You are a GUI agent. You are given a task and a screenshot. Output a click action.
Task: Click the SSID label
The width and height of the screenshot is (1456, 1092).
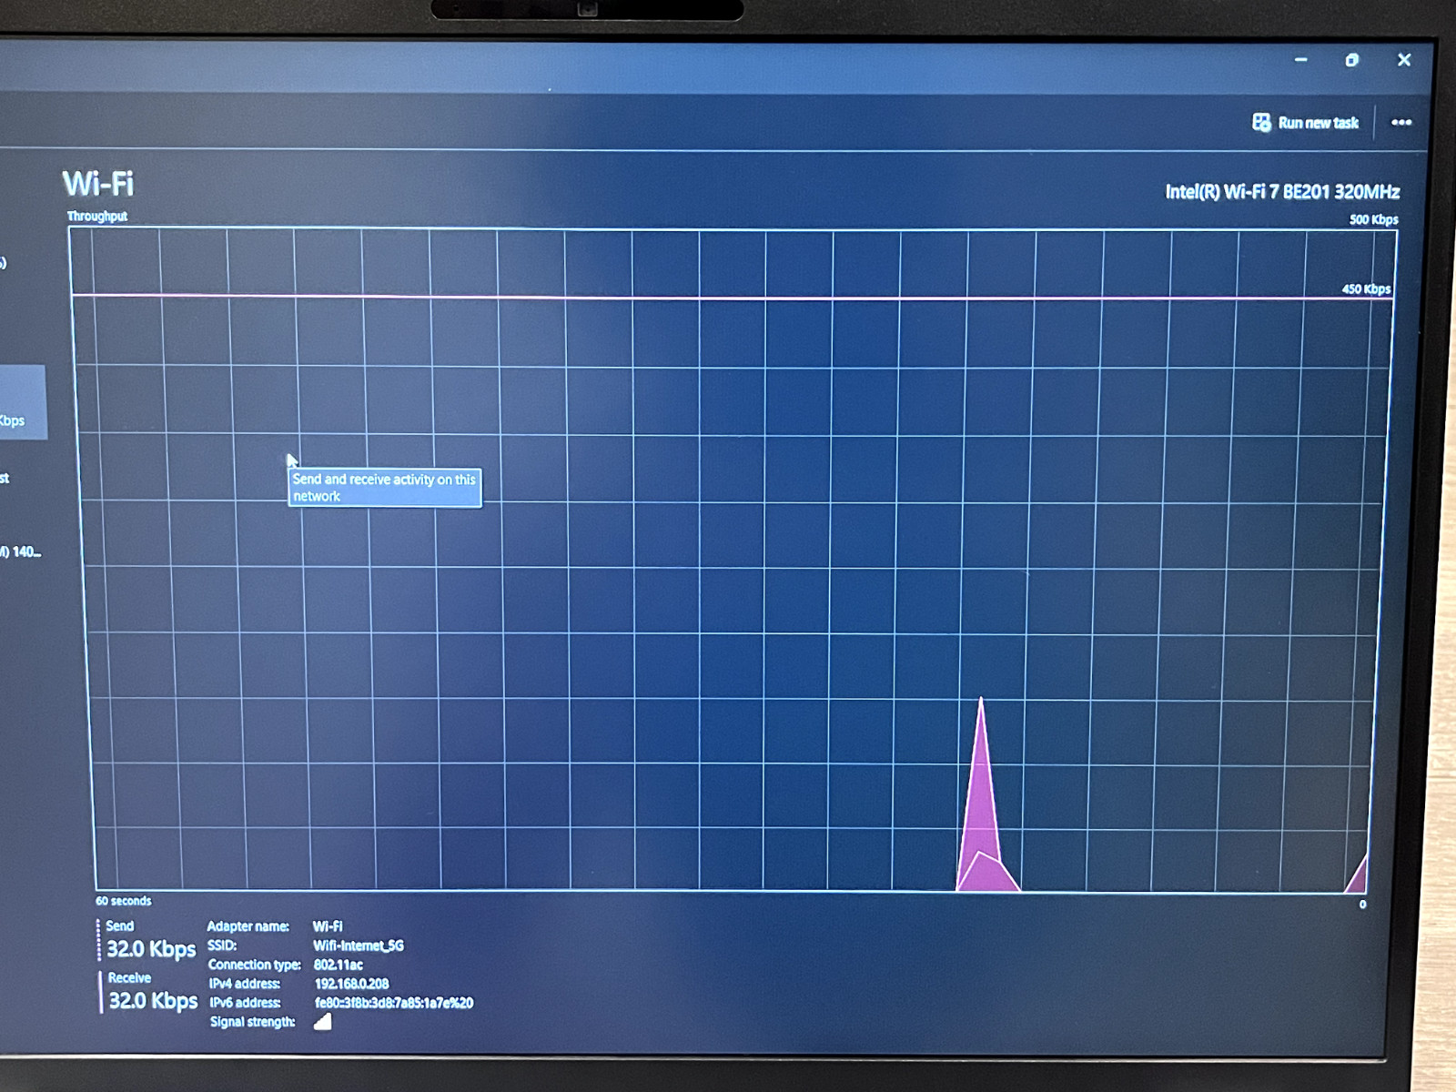point(222,945)
